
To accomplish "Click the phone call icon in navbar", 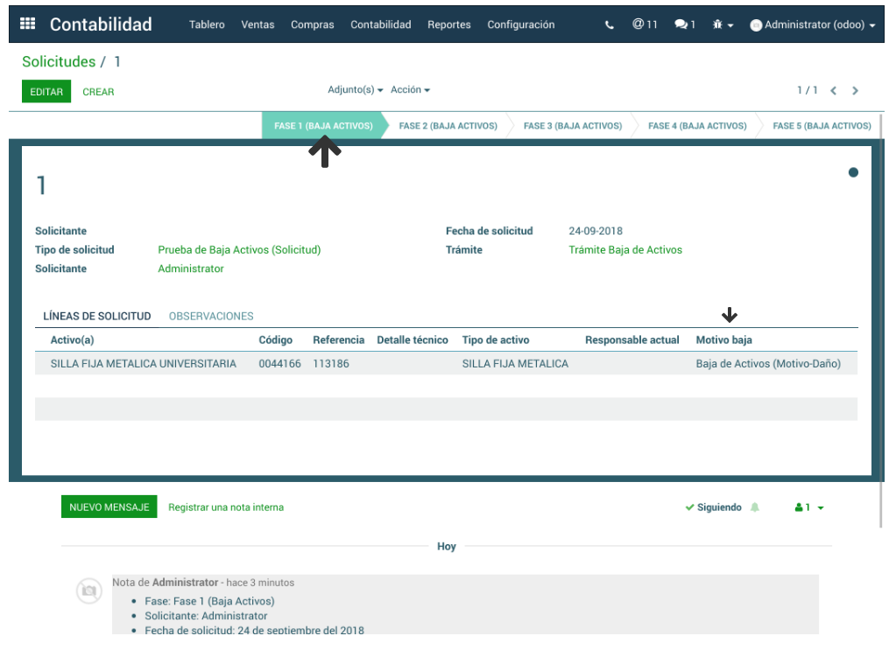I will point(610,25).
